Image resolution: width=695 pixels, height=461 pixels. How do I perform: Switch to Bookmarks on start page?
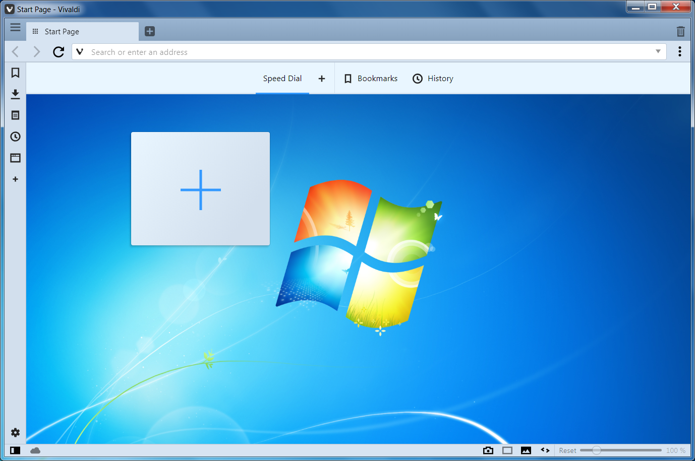(x=371, y=79)
